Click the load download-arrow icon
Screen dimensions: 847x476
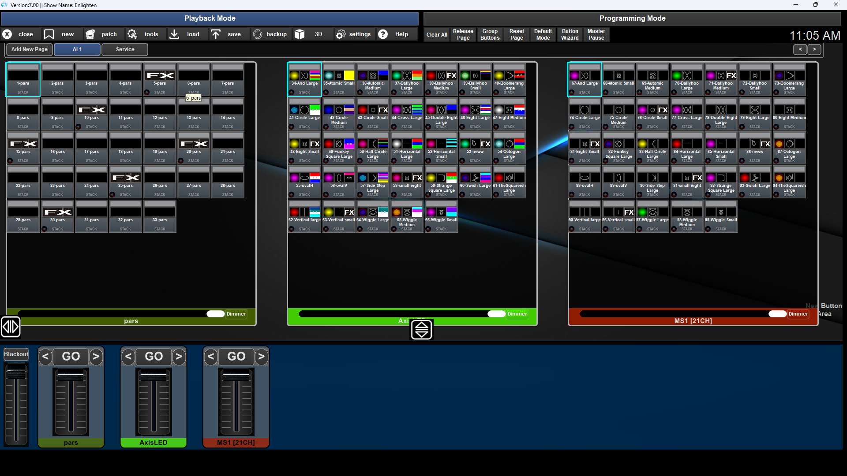pos(174,34)
